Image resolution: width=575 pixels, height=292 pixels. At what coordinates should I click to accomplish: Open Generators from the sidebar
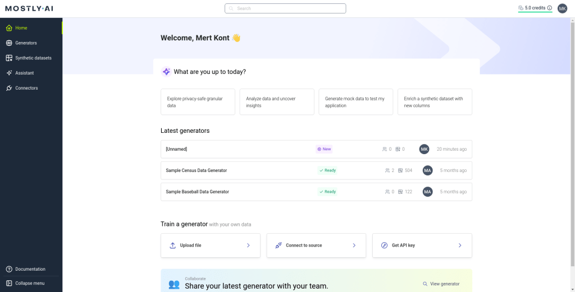tap(31, 43)
